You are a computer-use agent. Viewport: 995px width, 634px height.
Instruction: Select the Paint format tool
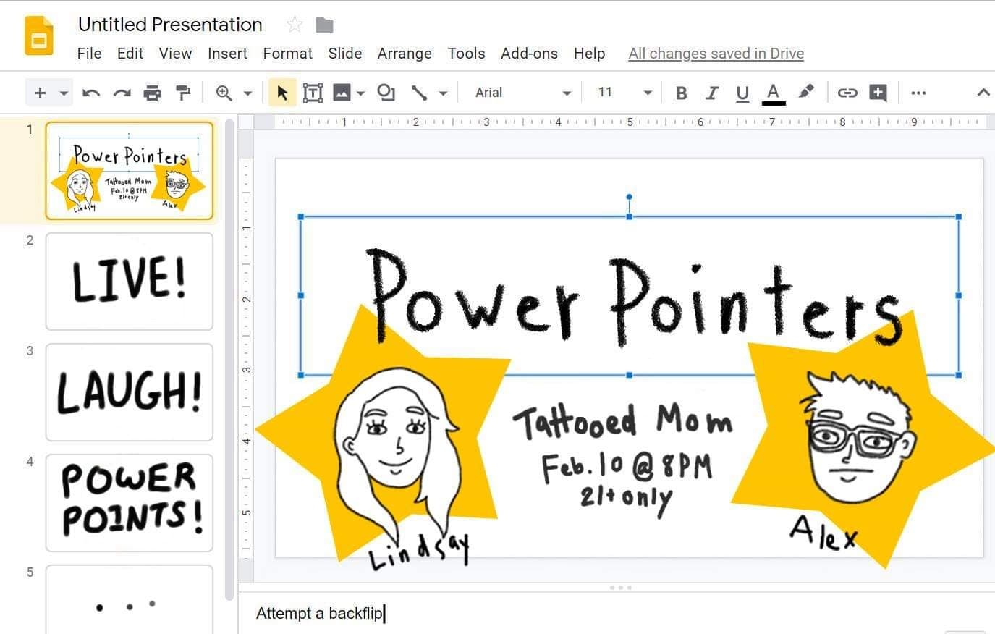[x=183, y=93]
